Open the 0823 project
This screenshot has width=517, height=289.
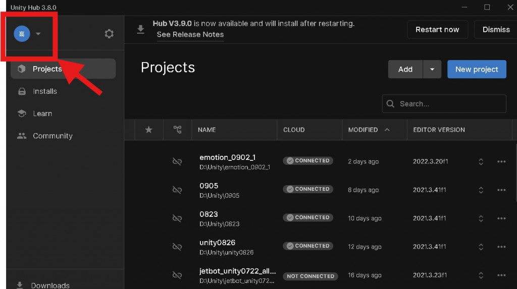209,214
